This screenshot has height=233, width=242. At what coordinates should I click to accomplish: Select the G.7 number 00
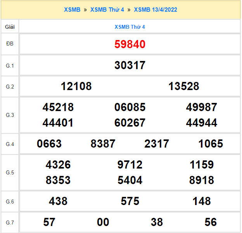click(103, 222)
